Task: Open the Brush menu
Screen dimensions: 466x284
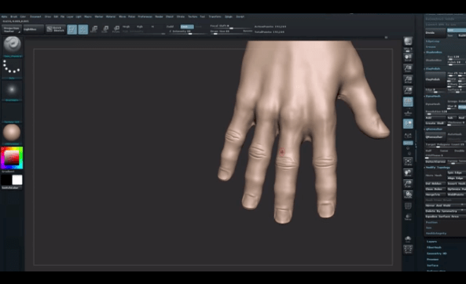Action: point(14,16)
